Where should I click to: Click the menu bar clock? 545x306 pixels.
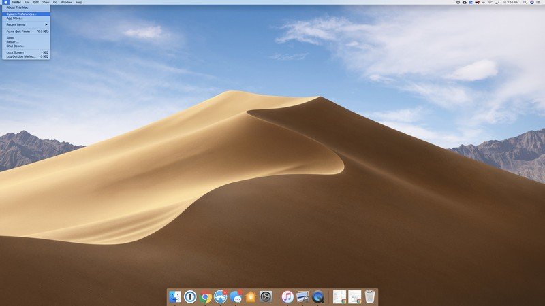click(510, 2)
